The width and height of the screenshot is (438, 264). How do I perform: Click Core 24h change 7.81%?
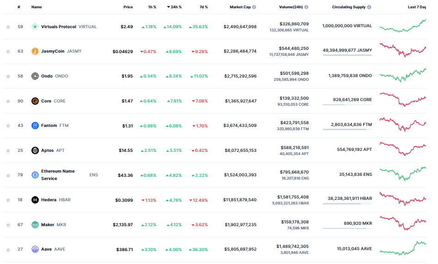(x=174, y=101)
